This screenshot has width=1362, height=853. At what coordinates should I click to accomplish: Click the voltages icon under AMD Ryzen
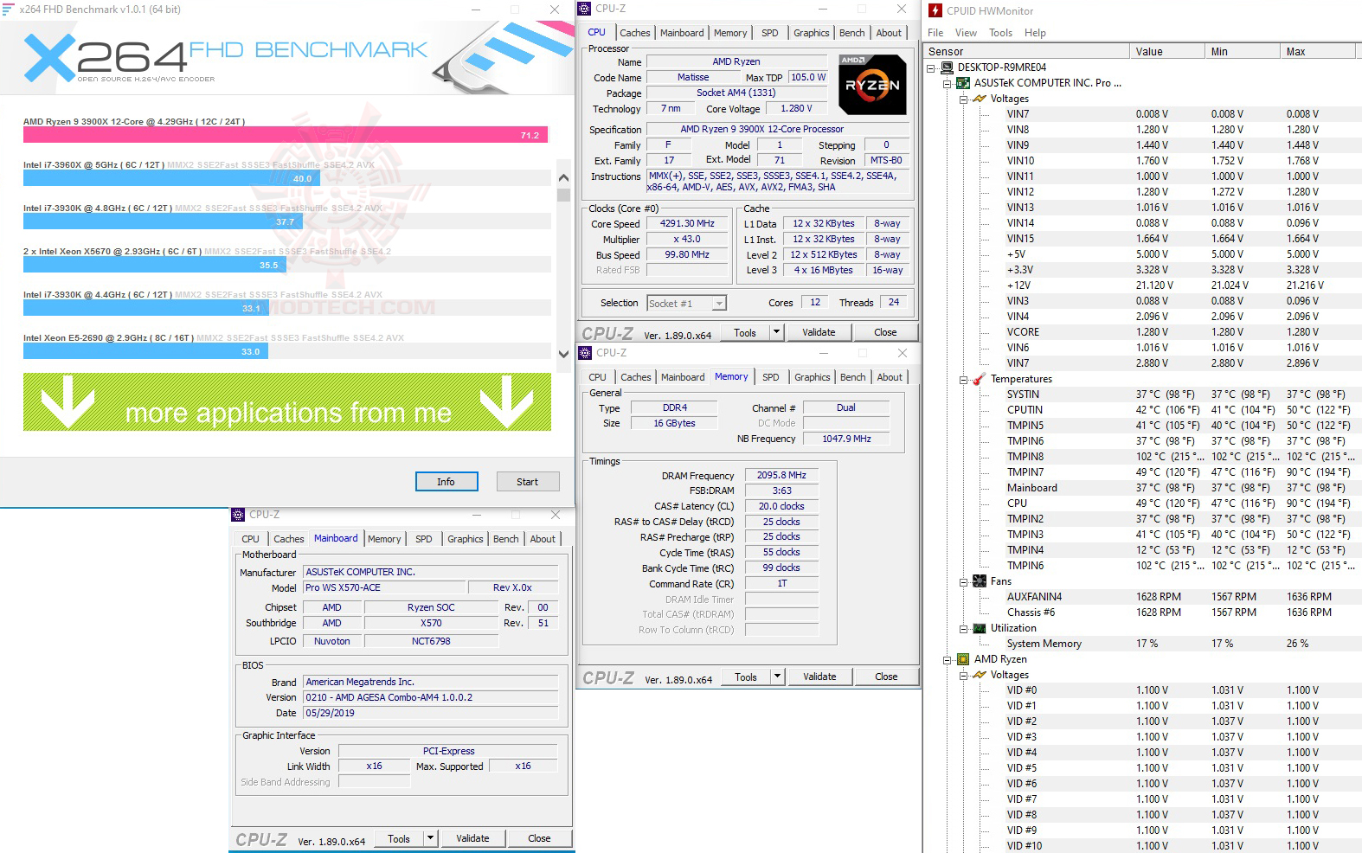pos(980,675)
